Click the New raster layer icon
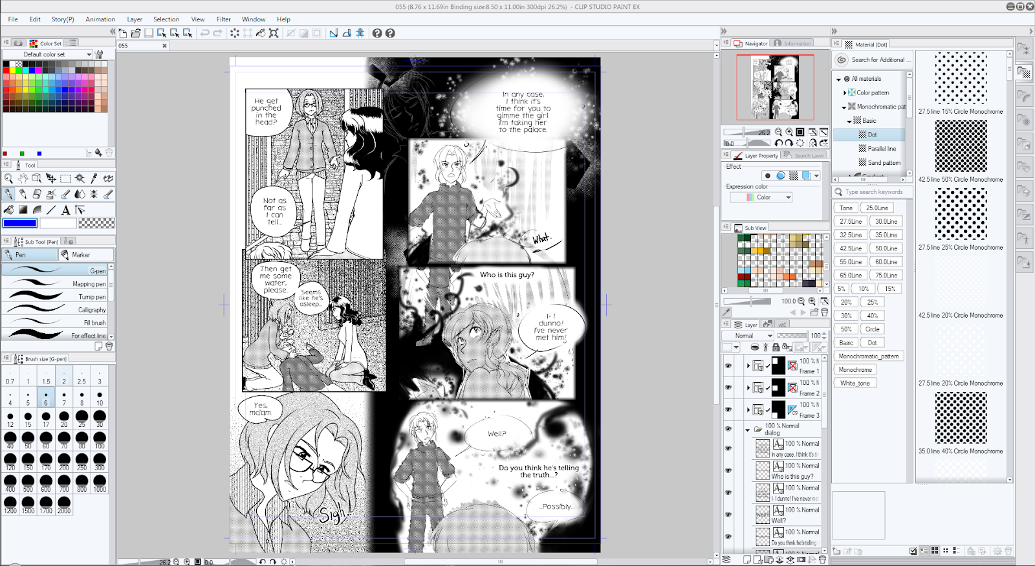Image resolution: width=1035 pixels, height=566 pixels. [746, 560]
